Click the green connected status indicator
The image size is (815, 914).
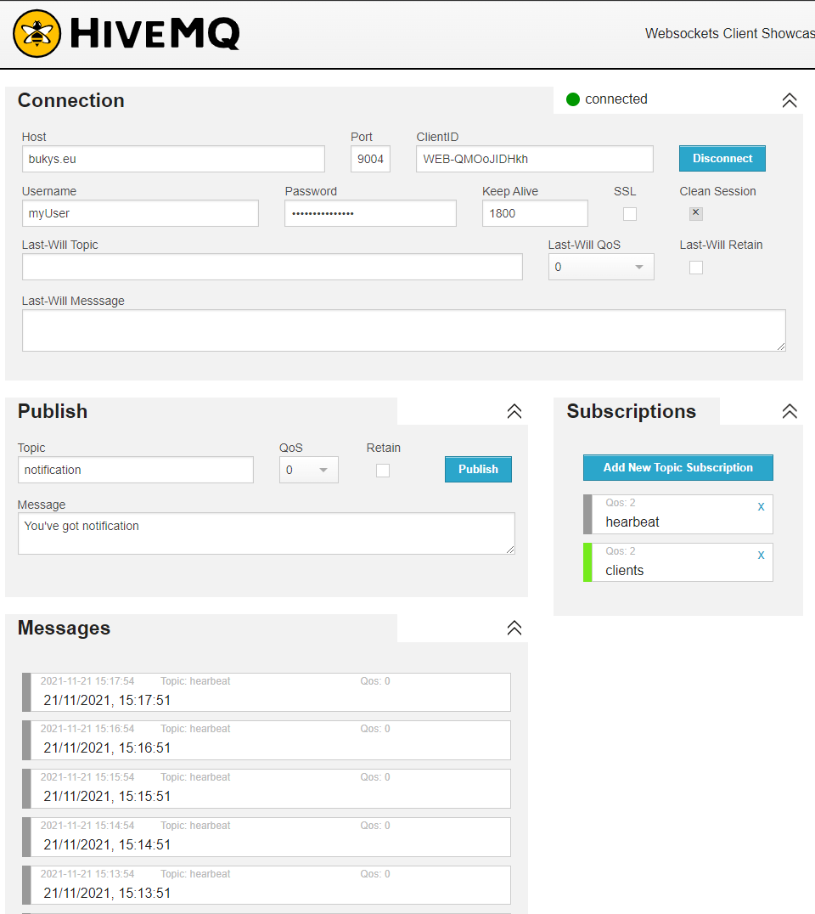point(573,99)
